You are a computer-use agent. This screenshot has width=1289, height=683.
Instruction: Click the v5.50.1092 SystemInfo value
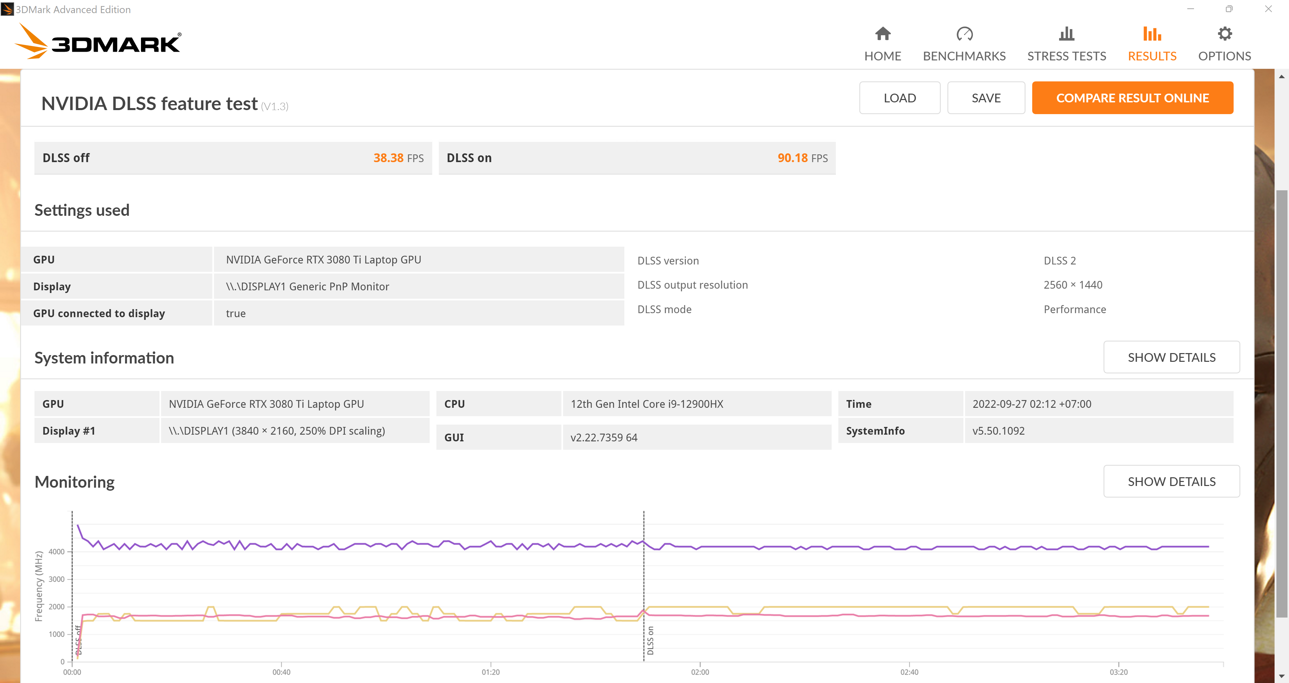[x=998, y=431]
